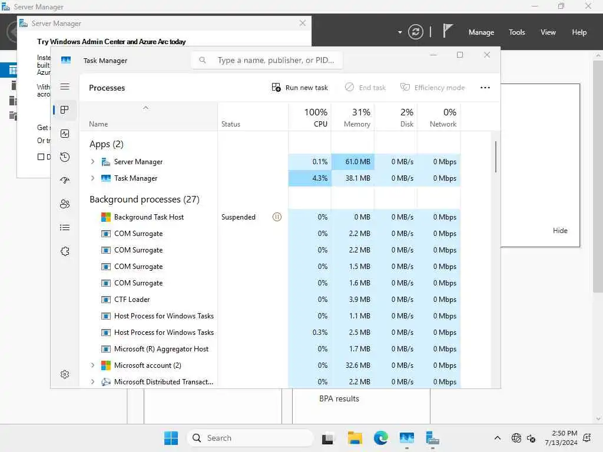Click the suspended pause icon for Background Task Host
This screenshot has width=603, height=452.
277,217
